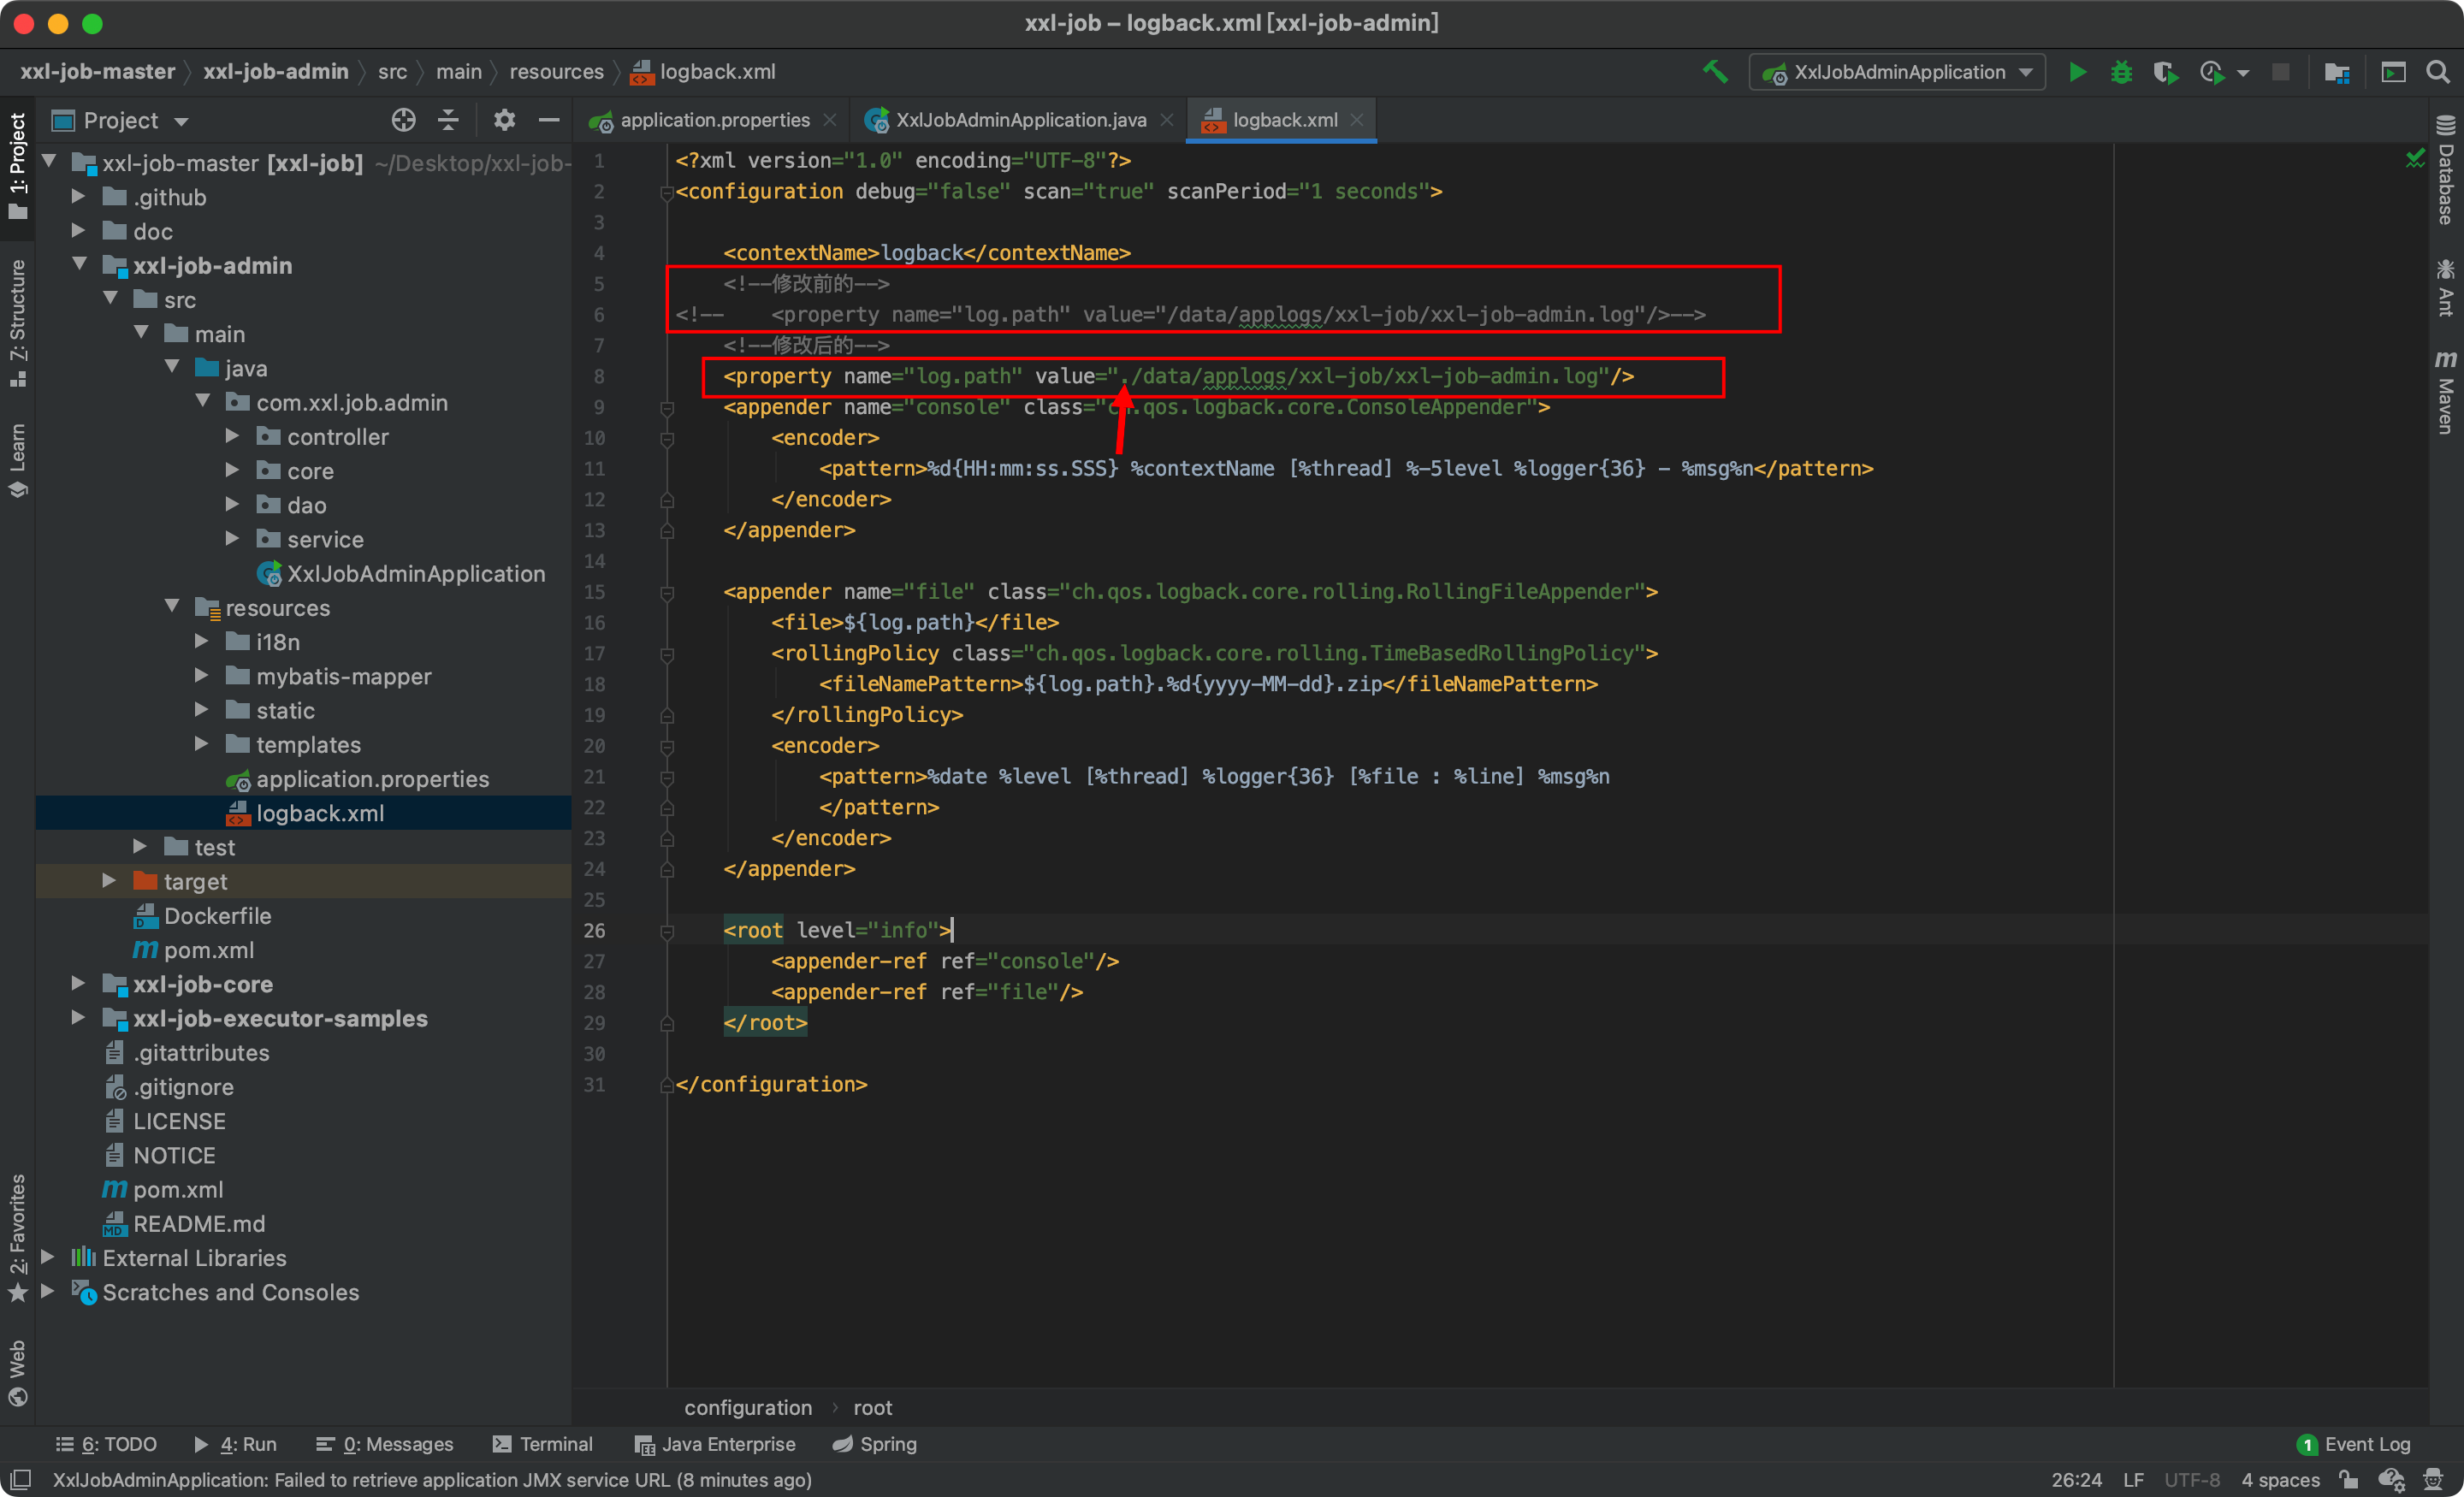Expand the target folder
The width and height of the screenshot is (2464, 1497).
pos(110,880)
